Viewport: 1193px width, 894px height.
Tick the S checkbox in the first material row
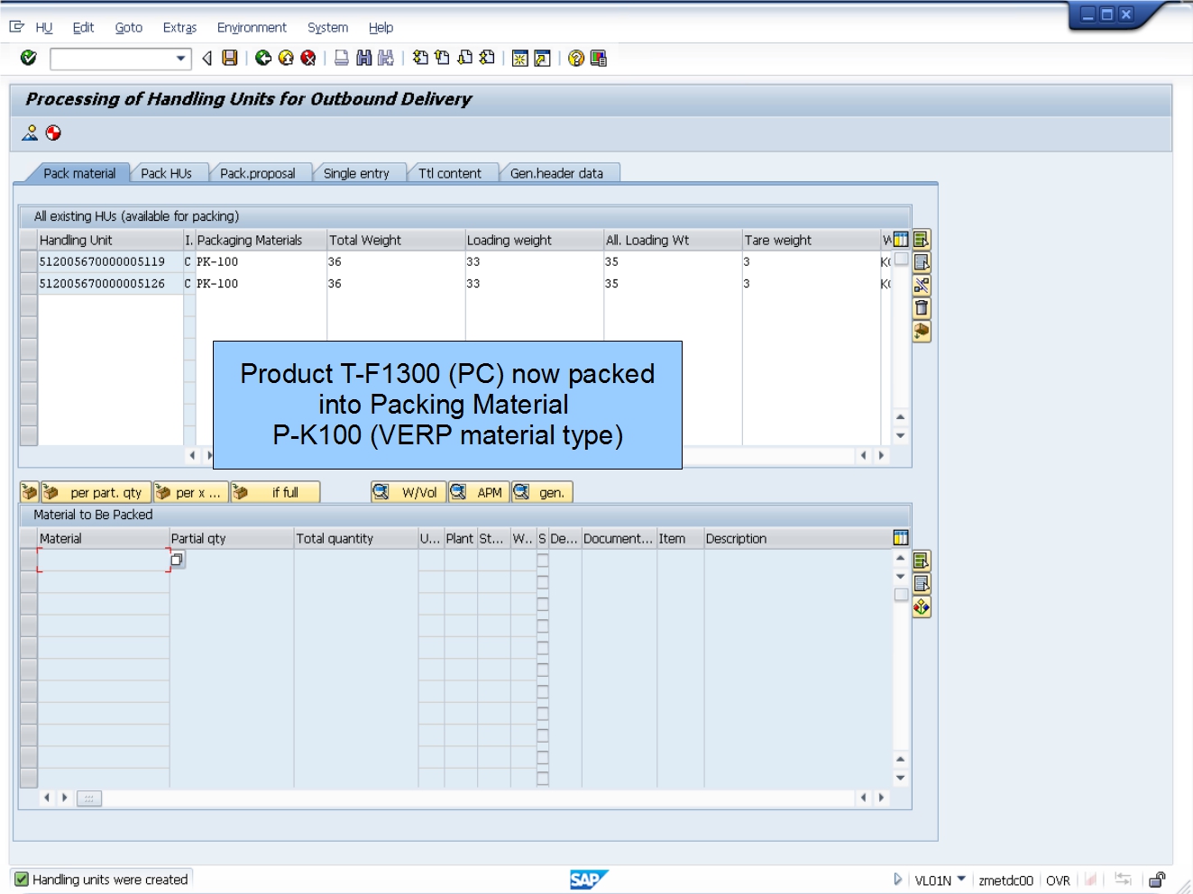tap(543, 560)
